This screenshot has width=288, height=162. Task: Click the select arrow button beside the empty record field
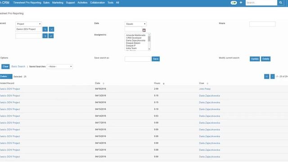(45, 36)
